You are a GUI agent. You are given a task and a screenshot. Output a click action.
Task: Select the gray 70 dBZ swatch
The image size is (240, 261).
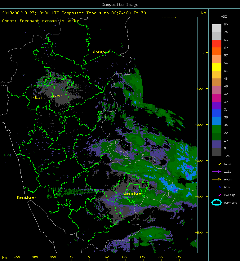(216, 36)
